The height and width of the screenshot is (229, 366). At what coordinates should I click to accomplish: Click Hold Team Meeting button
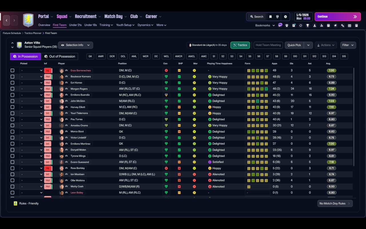click(268, 45)
